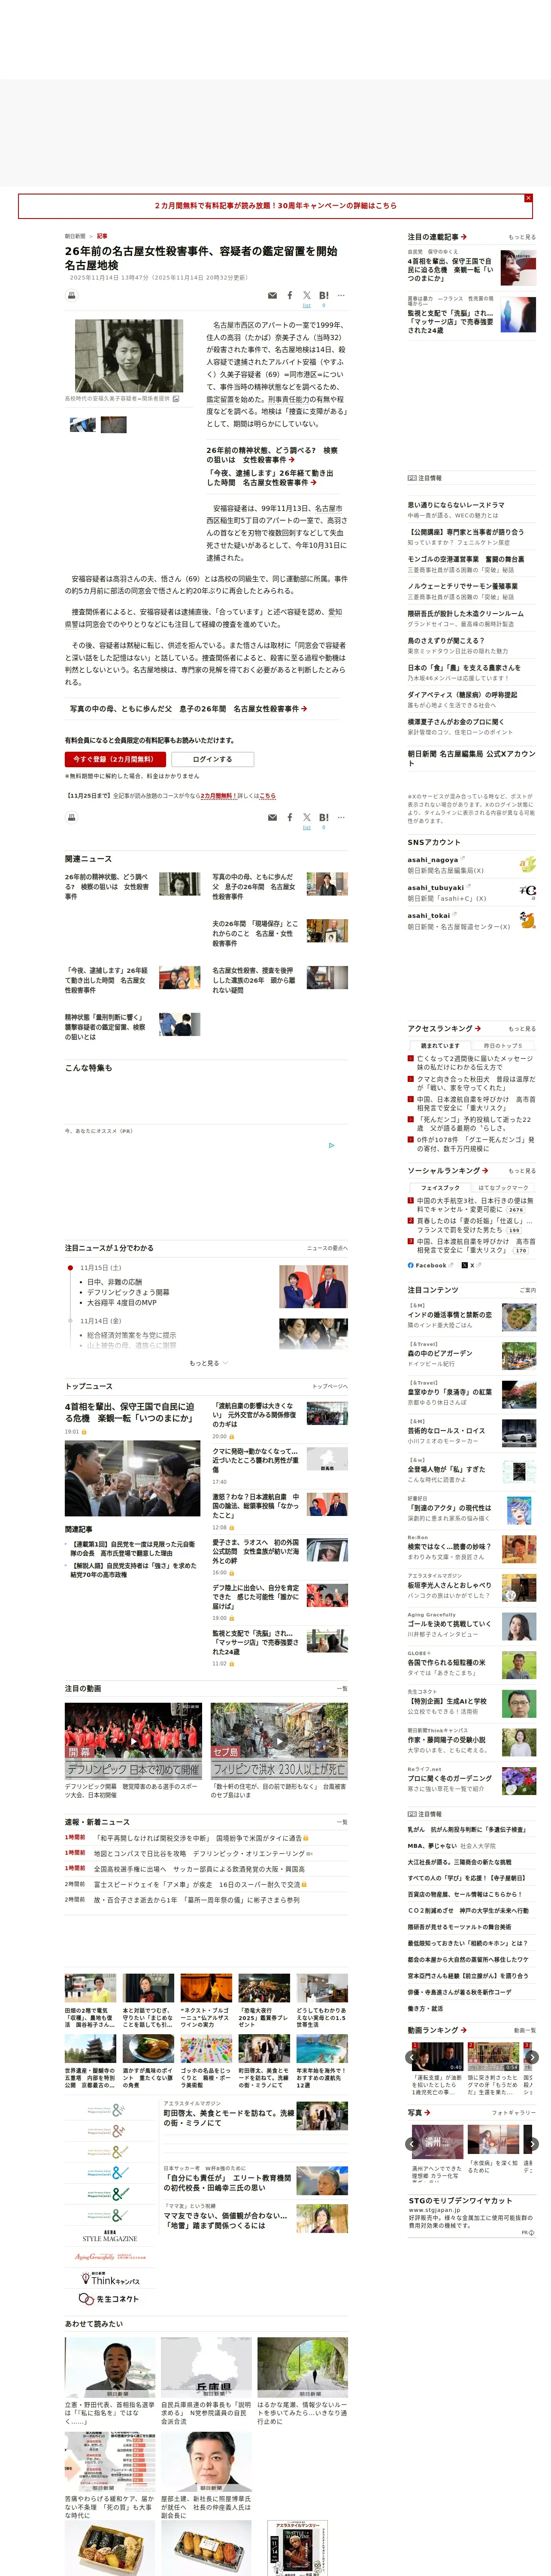Image resolution: width=551 pixels, height=2576 pixels.
Task: Open link 写真の中の母、ともに歩んだ父 below article
Action: pyautogui.click(x=188, y=709)
